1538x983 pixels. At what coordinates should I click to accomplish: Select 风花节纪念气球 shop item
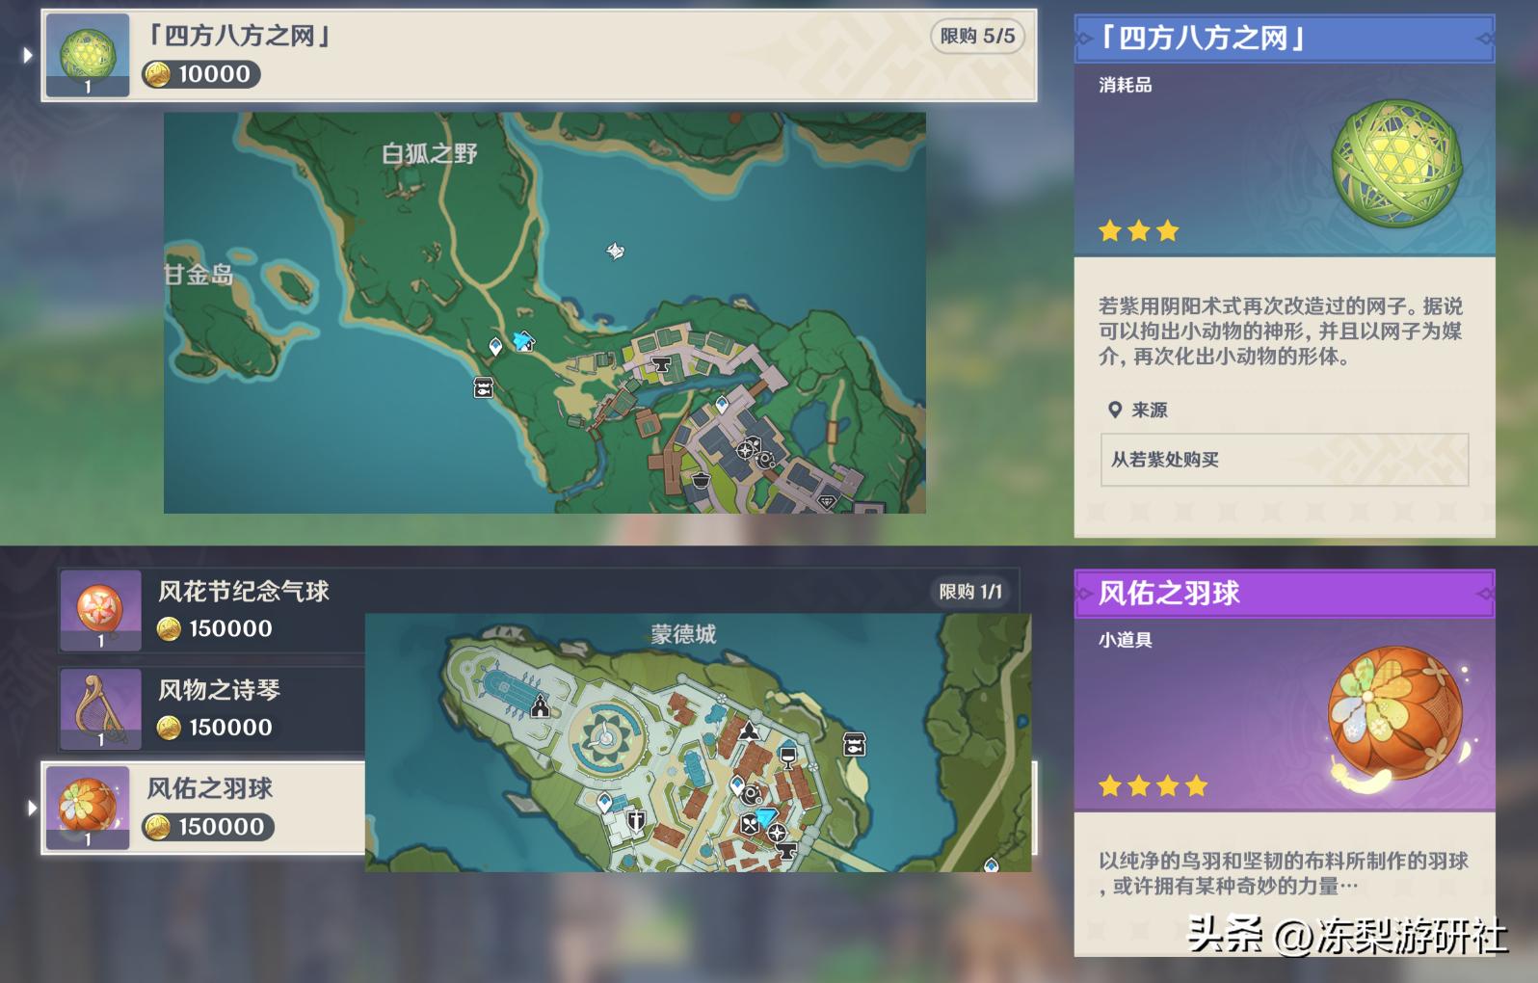point(243,609)
